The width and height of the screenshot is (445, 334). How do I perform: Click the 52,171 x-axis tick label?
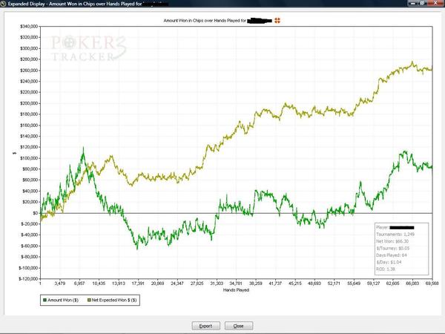coord(334,284)
